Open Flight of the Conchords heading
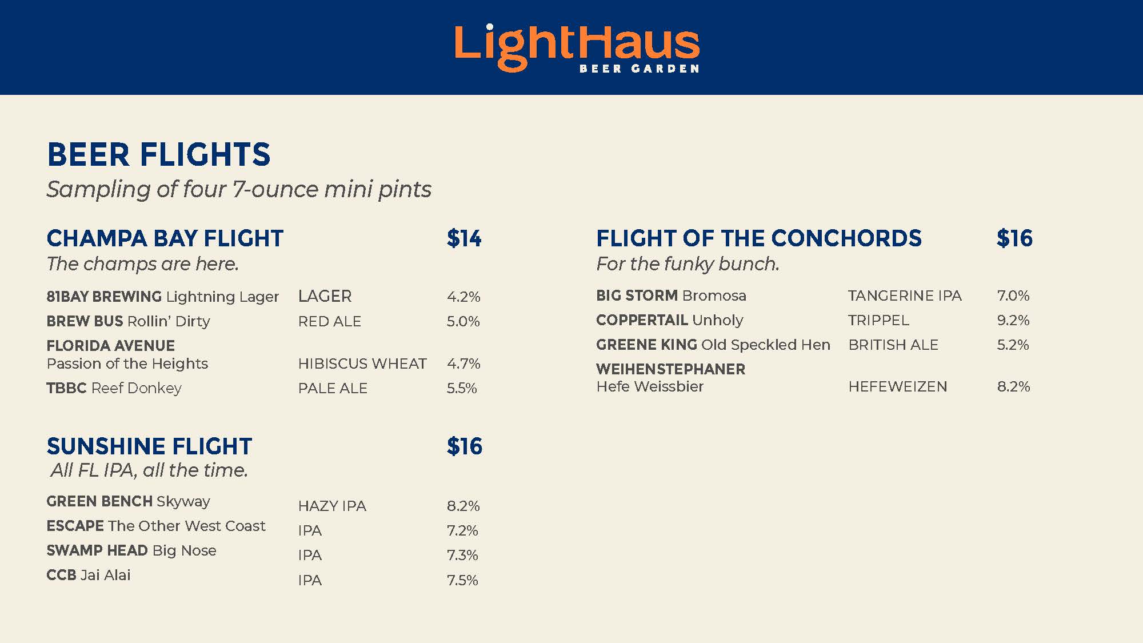Screen dimensions: 1143x643 pos(758,238)
